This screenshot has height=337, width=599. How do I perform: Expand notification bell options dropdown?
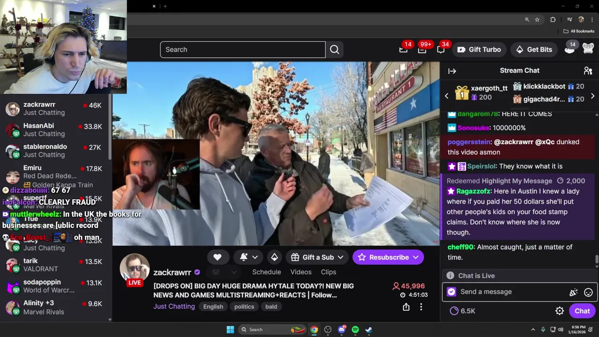(255, 257)
